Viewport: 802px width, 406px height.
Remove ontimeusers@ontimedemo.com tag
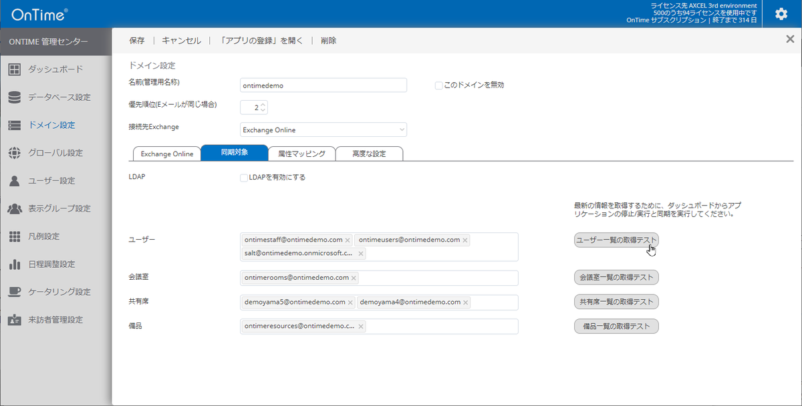[x=465, y=240]
